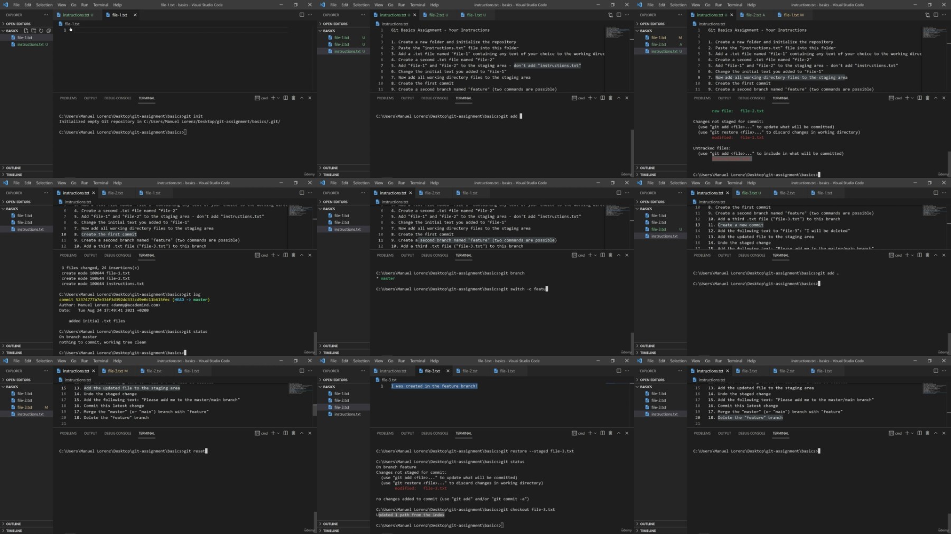Screen dimensions: 951x534
Task: Click minimap in window with file-1.txt M tab
Action: pyautogui.click(x=934, y=32)
